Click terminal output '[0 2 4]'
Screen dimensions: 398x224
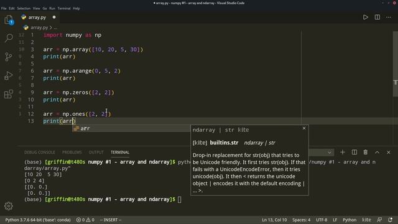click(x=34, y=180)
